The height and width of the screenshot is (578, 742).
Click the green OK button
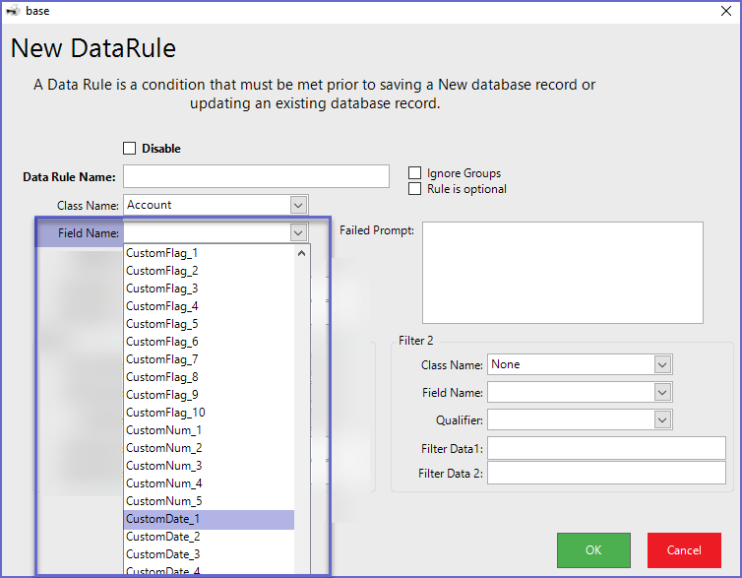[593, 550]
